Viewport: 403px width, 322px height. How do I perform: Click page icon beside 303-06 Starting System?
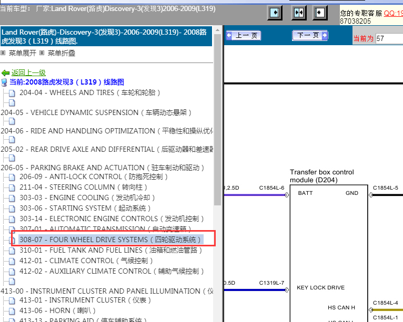click(12, 209)
